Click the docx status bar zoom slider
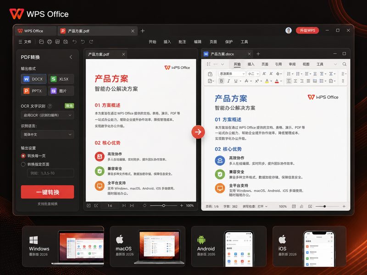The width and height of the screenshot is (367, 275). tap(327, 207)
